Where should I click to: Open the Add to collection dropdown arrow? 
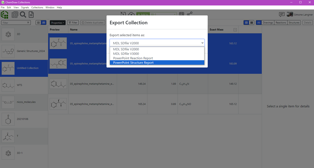tap(175, 14)
